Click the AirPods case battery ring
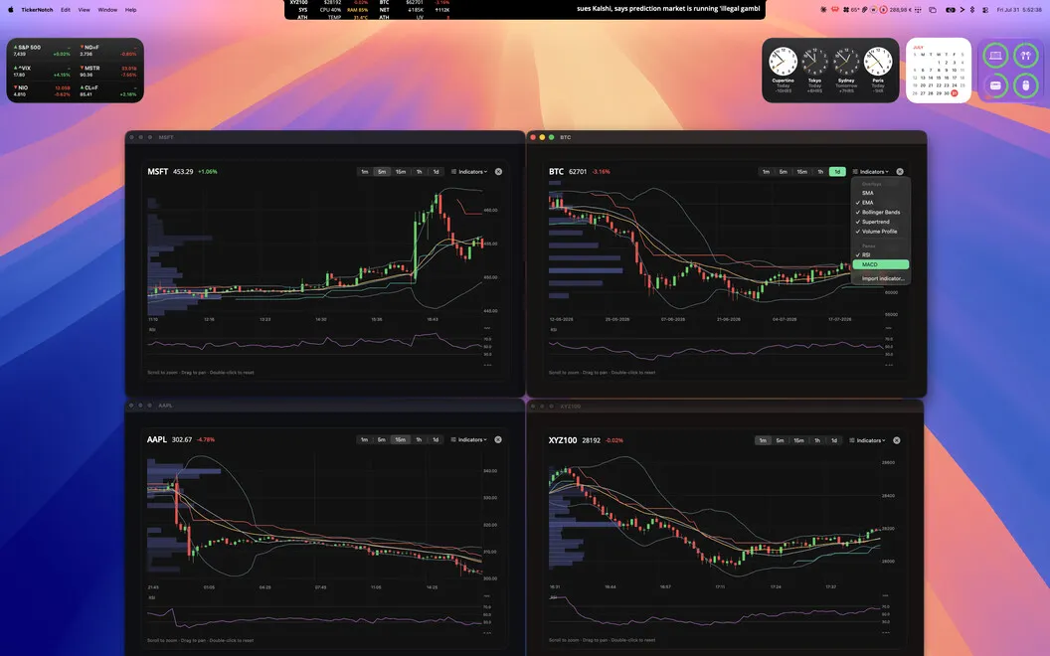 (995, 85)
